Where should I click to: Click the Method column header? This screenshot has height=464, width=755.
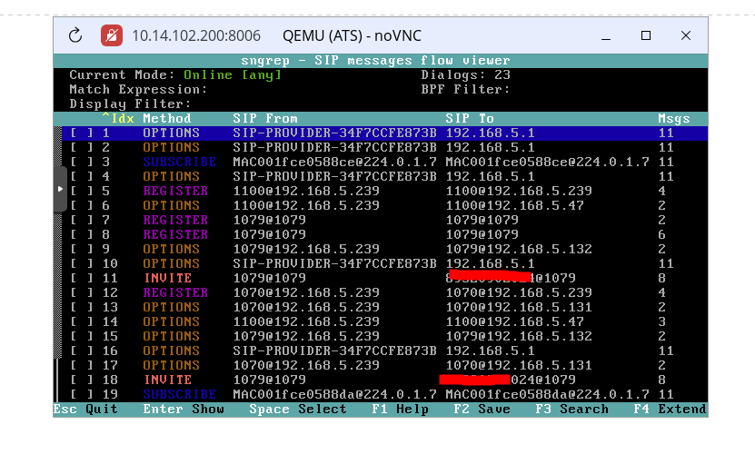click(167, 118)
